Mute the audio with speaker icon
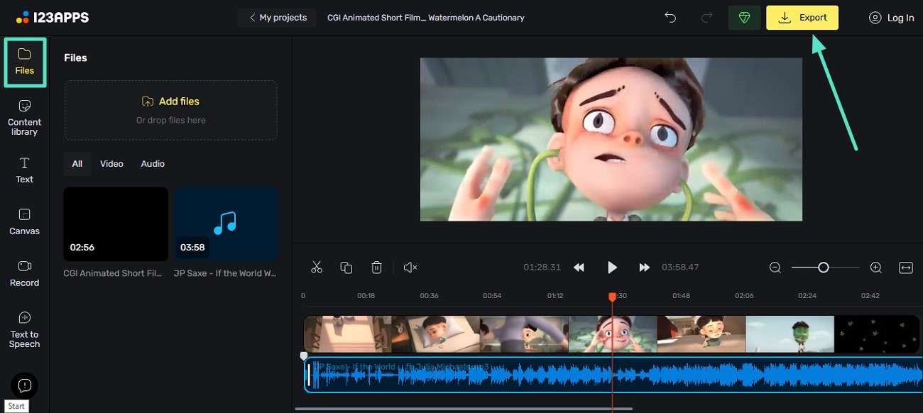The width and height of the screenshot is (923, 413). [410, 268]
